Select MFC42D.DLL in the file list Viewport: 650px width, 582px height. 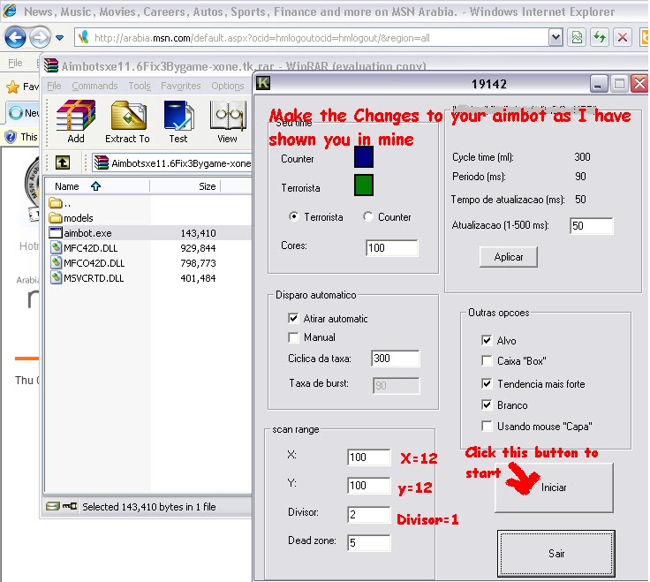(84, 248)
